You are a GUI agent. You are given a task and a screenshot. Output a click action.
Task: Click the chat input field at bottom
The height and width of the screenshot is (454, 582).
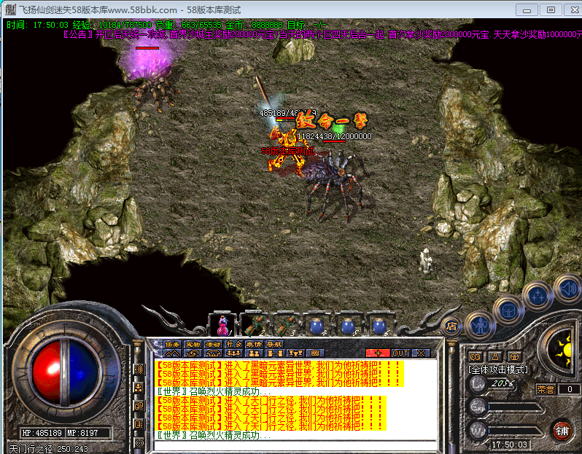295,446
